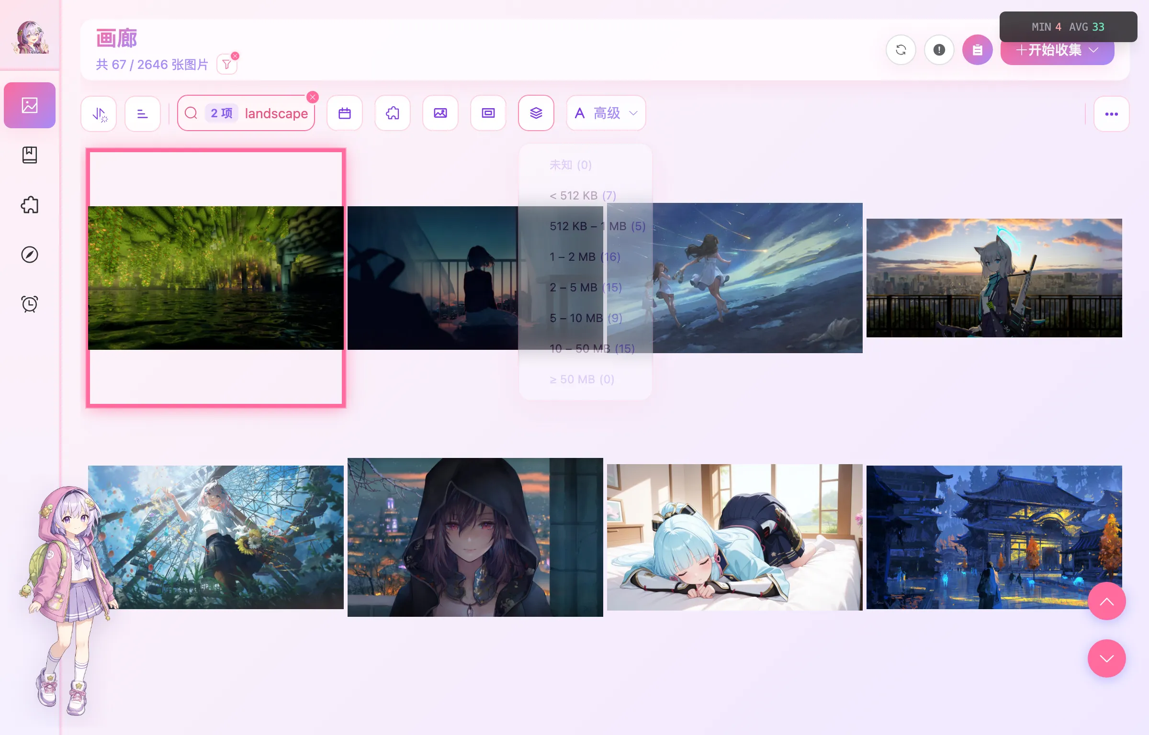Screen dimensions: 1149x735
Task: Open the gallery page in sidebar
Action: (x=30, y=105)
